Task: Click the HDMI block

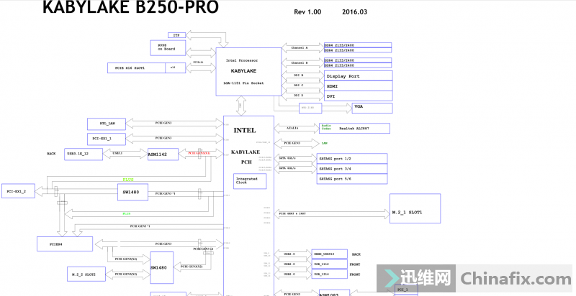Action: tap(358, 86)
